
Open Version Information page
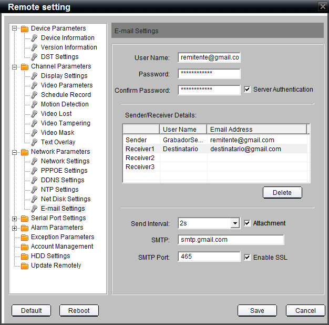pyautogui.click(x=69, y=47)
